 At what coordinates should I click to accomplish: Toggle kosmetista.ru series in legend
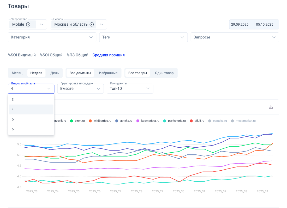coord(148,121)
